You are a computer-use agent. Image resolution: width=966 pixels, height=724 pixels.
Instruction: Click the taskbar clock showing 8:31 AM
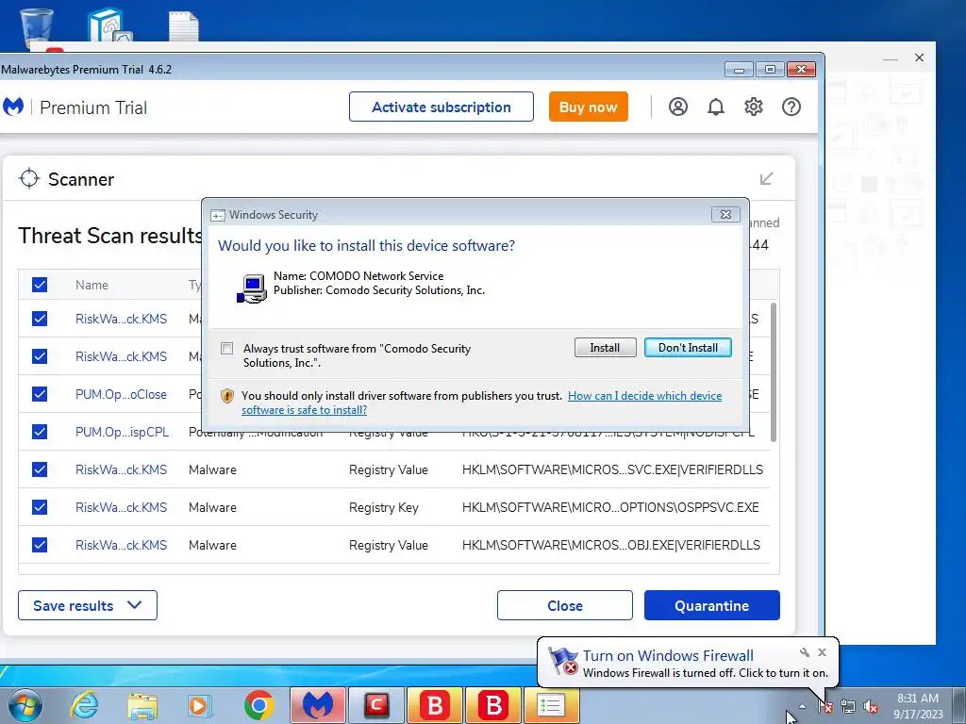pos(918,706)
